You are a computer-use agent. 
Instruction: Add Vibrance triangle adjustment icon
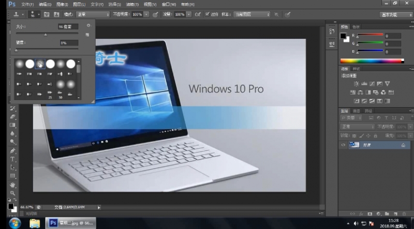click(387, 84)
